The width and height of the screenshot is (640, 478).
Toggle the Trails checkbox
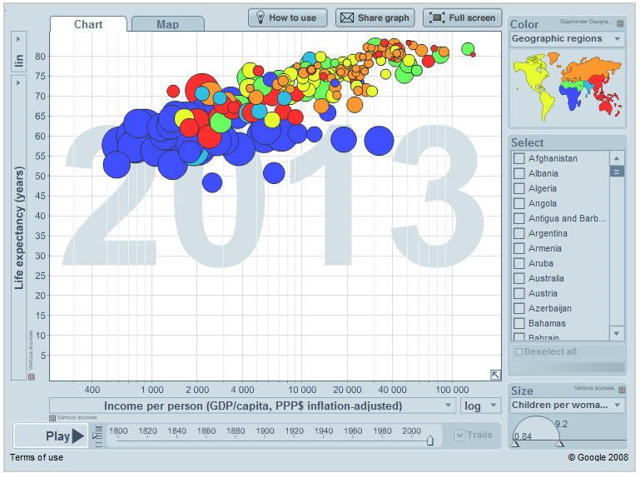click(x=460, y=435)
